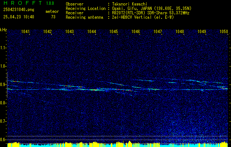231x147 pixels.
Task: Click location Ogaki, Gifu, JAPAN text
Action: click(152, 8)
